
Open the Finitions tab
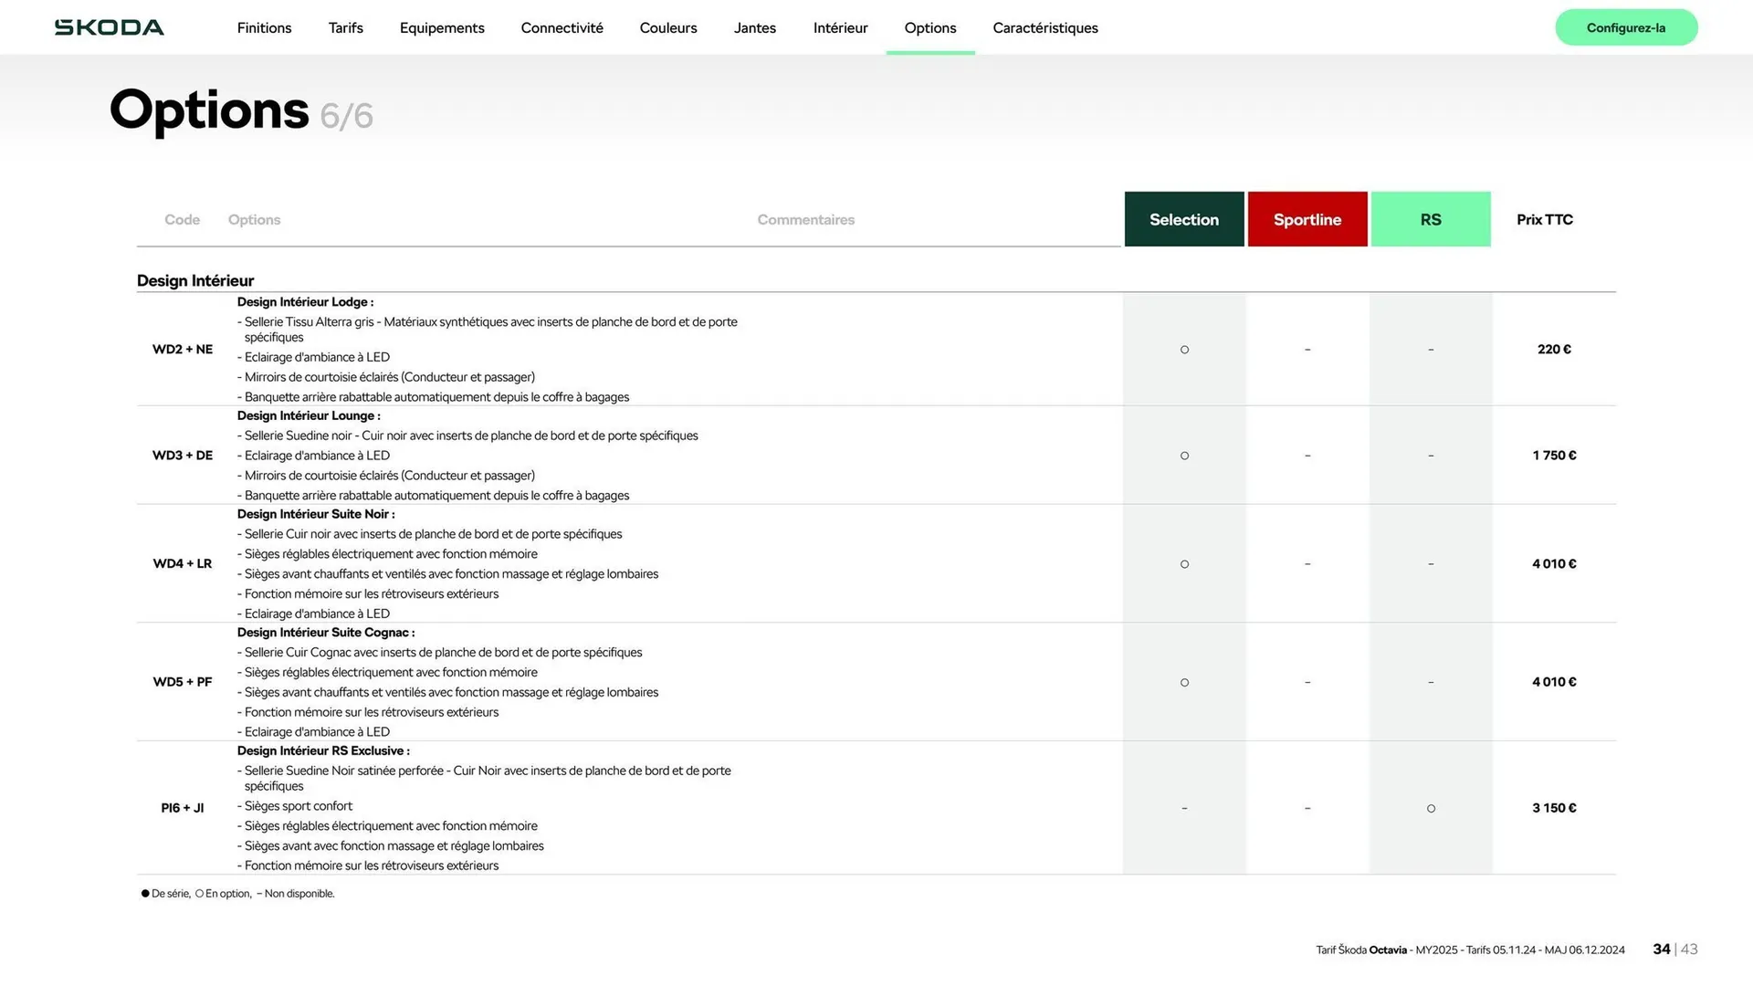[x=264, y=28]
